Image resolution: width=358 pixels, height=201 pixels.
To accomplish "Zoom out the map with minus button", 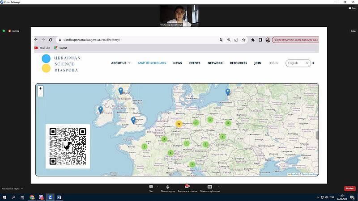I will coord(40,94).
